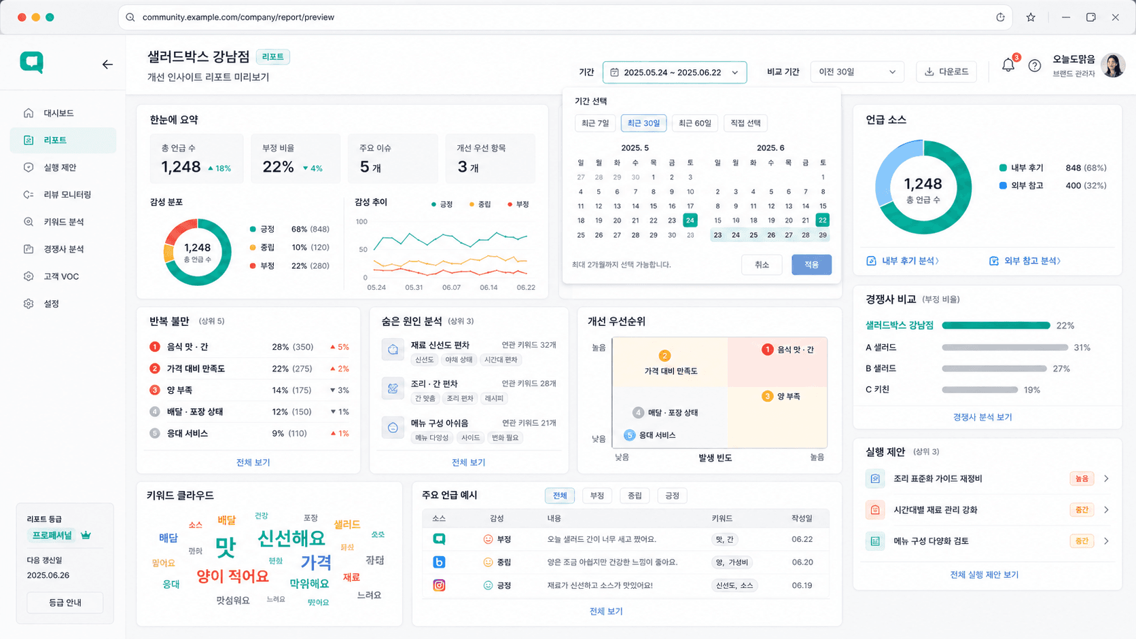Select 리포트 menu item
The image size is (1136, 639).
tap(63, 140)
